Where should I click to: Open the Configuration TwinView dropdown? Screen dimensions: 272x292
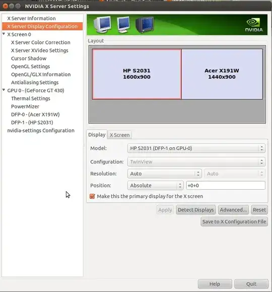[196, 162]
